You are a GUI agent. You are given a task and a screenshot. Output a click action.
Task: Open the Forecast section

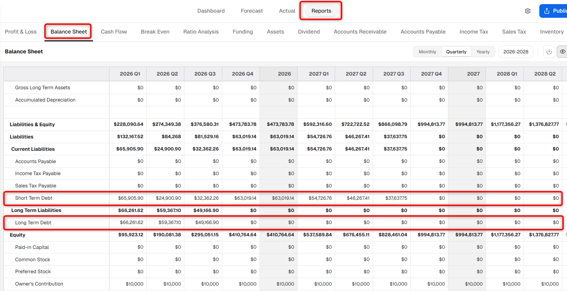(252, 11)
